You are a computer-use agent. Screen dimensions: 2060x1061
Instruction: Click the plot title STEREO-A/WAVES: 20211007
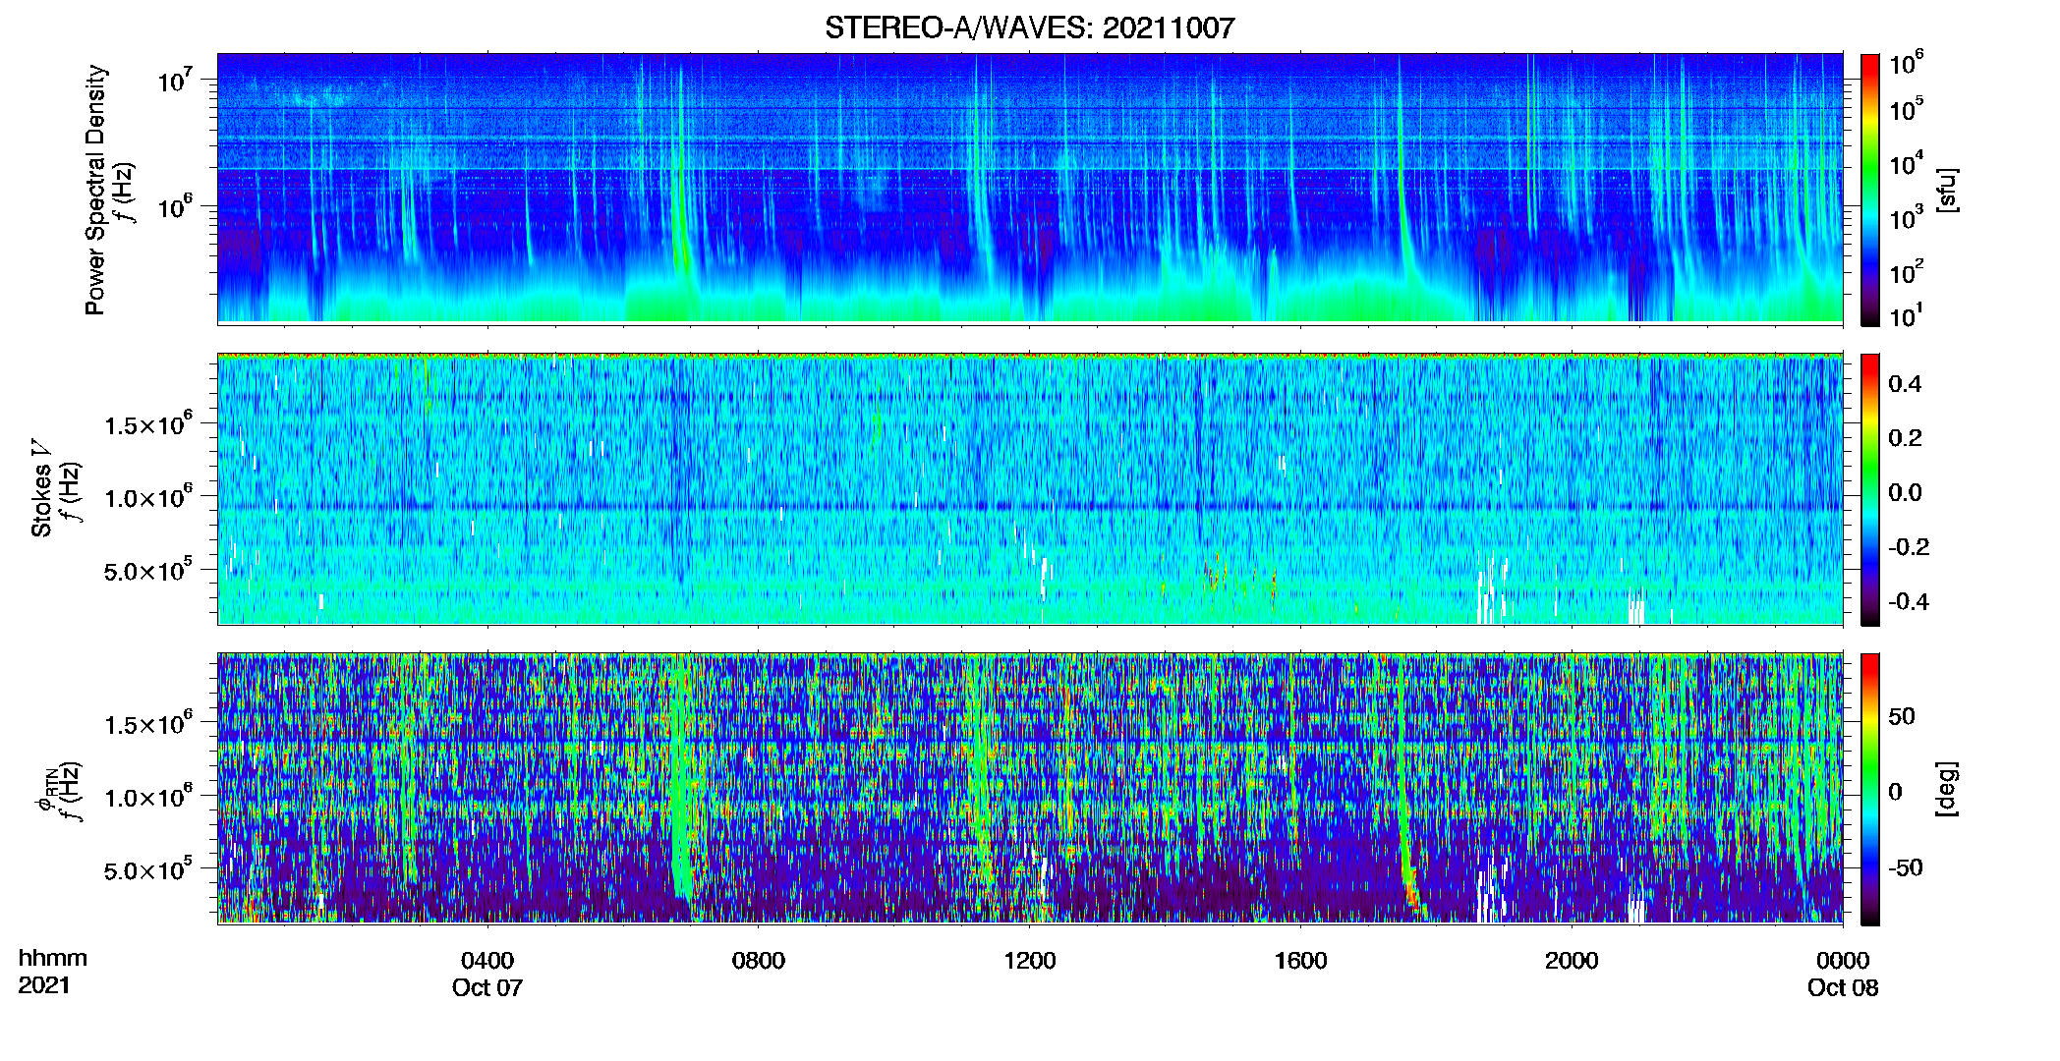click(1030, 28)
